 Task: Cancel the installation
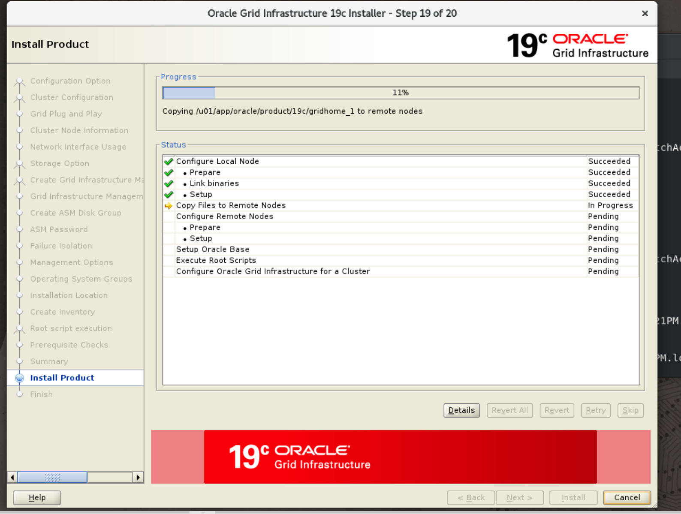point(627,498)
